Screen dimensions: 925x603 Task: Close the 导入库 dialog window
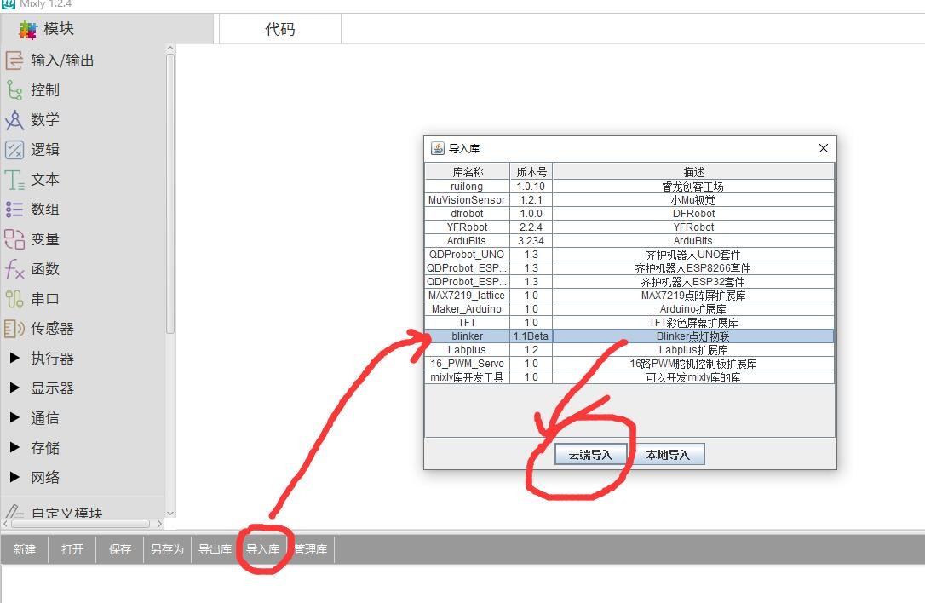pos(823,148)
